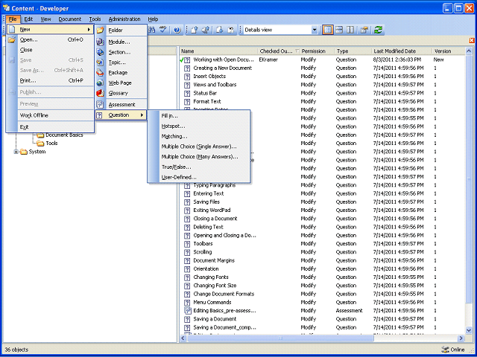
Task: Open the Properties toolbar icon
Action: 364,30
